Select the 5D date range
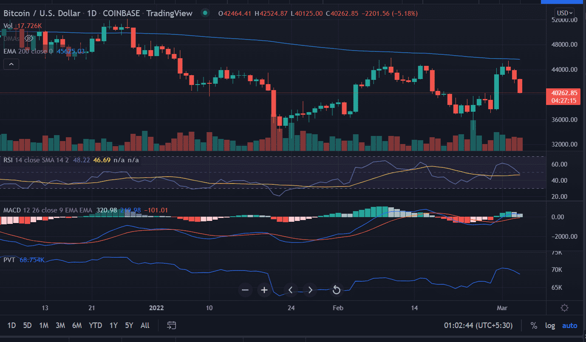 (27, 325)
